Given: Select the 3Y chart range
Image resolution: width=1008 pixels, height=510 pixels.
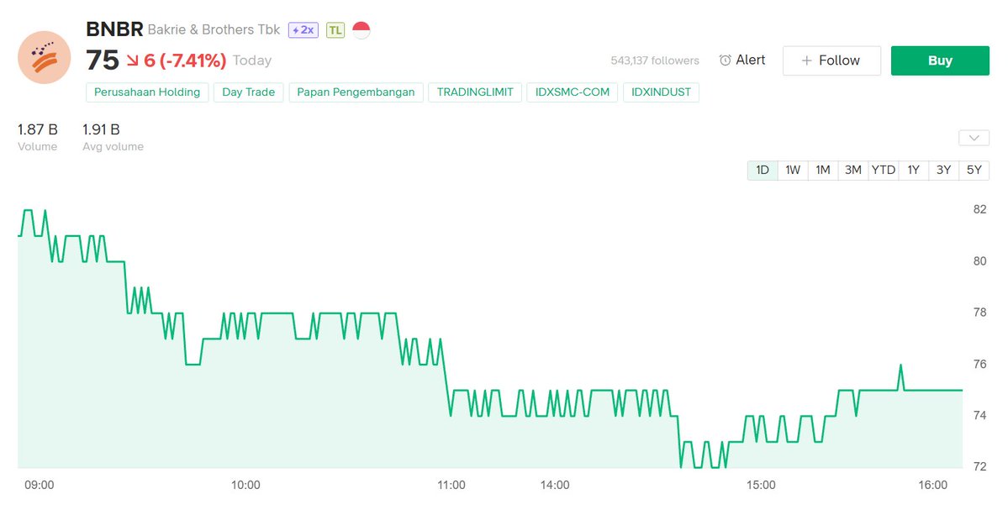Looking at the screenshot, I should (944, 171).
